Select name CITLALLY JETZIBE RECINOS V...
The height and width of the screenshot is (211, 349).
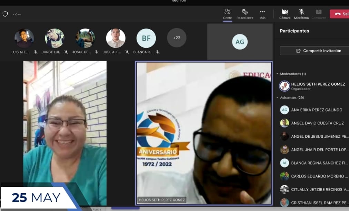320,189
